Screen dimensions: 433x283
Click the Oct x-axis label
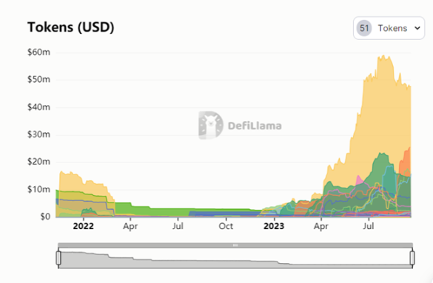[226, 226]
